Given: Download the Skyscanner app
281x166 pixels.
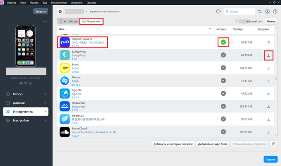Looking at the screenshot, I should click(269, 107).
